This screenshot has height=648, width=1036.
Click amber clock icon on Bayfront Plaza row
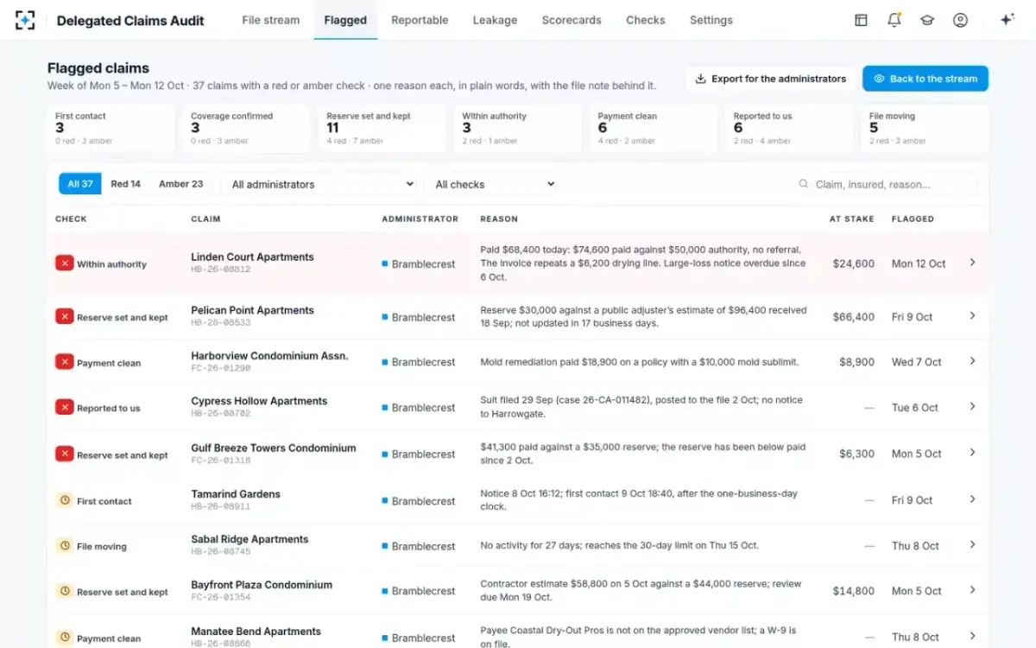click(x=64, y=591)
